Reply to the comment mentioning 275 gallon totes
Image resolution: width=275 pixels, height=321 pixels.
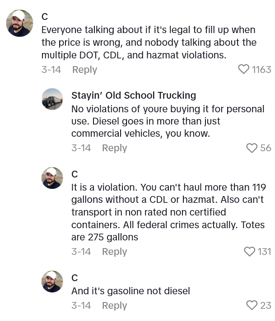point(114,252)
